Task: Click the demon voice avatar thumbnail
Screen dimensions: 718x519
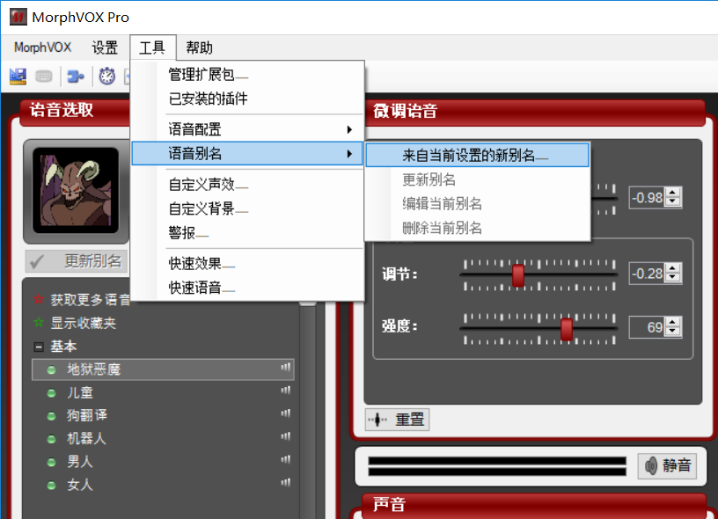Action: [76, 190]
